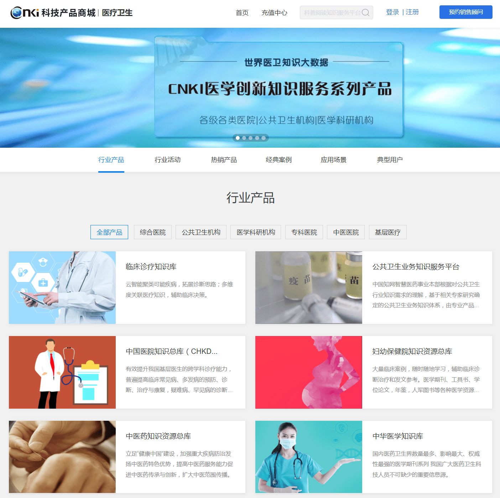Filter by 医学科研机构
Screen dimensions: 500x498
tap(256, 232)
